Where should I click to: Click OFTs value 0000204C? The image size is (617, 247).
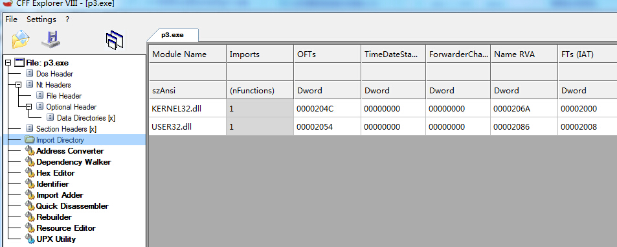click(315, 109)
